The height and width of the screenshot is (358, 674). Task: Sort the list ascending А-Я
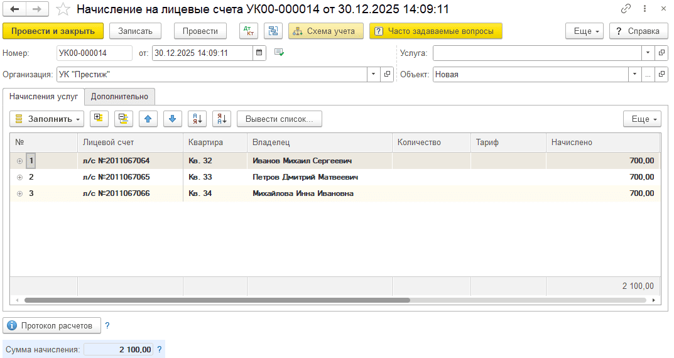[x=197, y=119]
